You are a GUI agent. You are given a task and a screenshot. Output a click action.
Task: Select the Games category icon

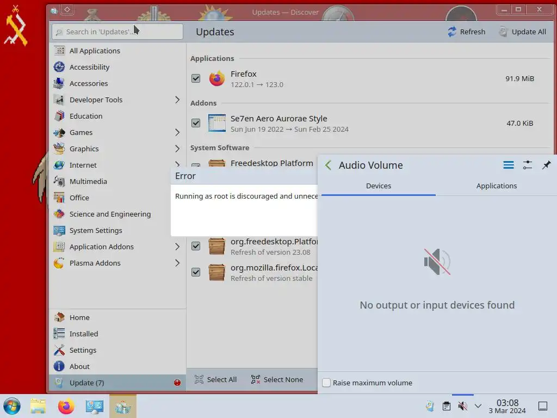(x=59, y=133)
